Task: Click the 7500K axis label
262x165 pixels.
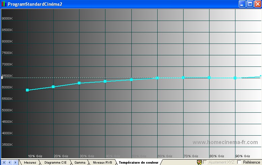Action: pyautogui.click(x=7, y=53)
